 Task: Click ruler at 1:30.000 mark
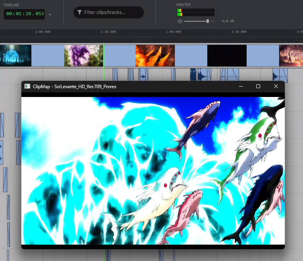click(x=108, y=32)
